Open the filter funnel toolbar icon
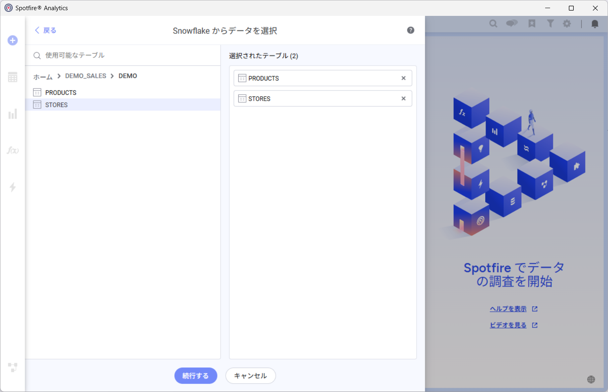Screen dimensions: 608x392 [x=550, y=24]
